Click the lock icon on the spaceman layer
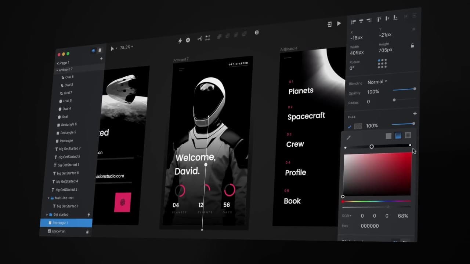The image size is (470, 264). (87, 231)
